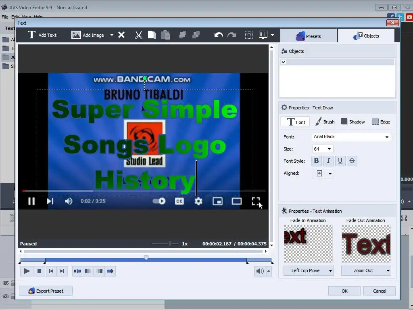Screen dimensions: 413x310
Task: Adjust the 1x playback speed slider
Action: pyautogui.click(x=170, y=243)
